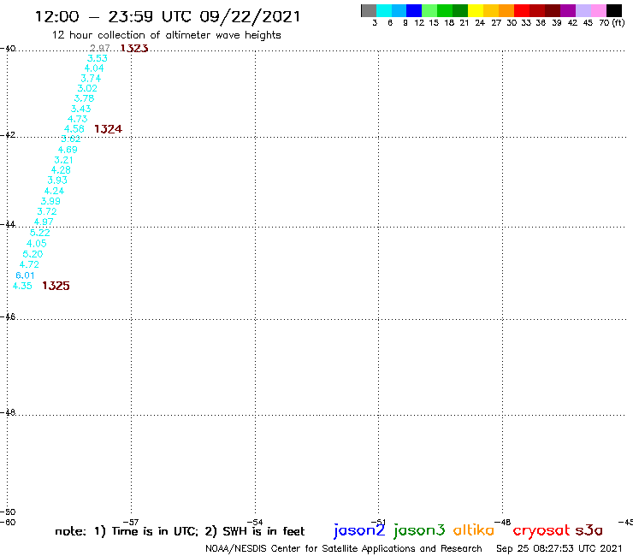Click the 4.24 wave height value
Image resolution: width=633 pixels, height=556 pixels.
54,191
